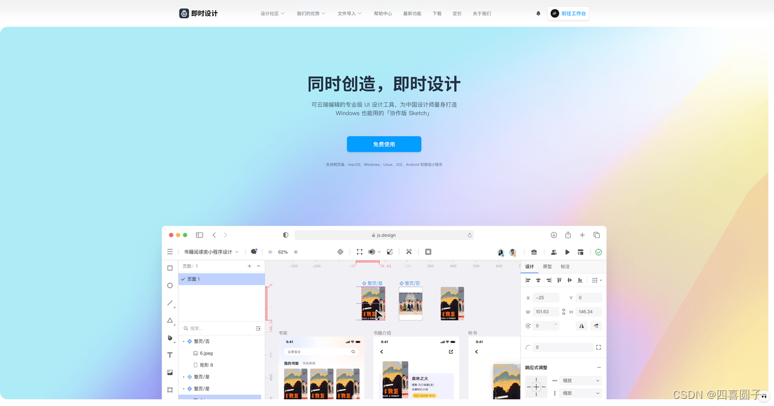774x406 pixels.
Task: Click the 前往工作台 button
Action: (x=568, y=13)
